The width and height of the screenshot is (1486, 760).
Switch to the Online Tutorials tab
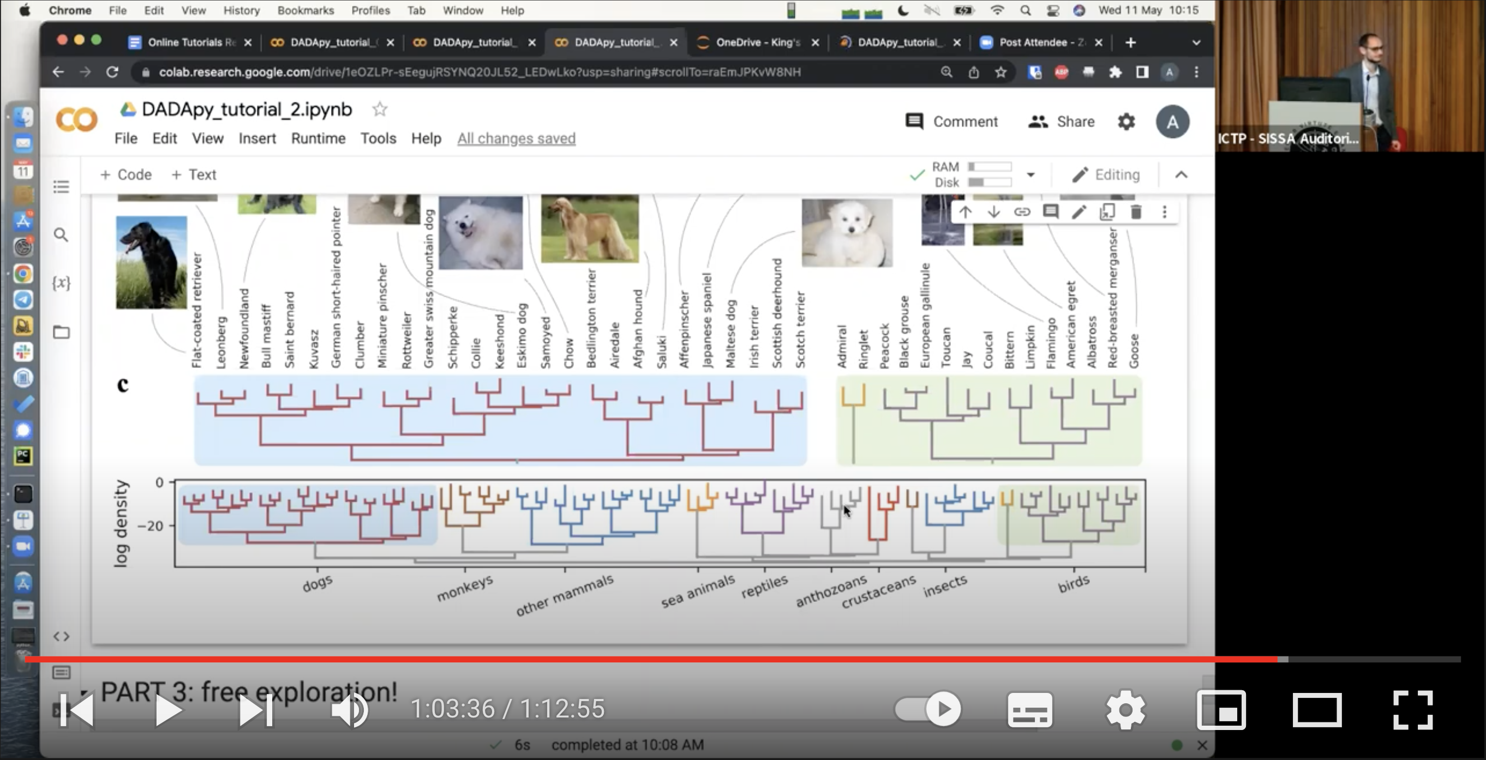tap(189, 43)
